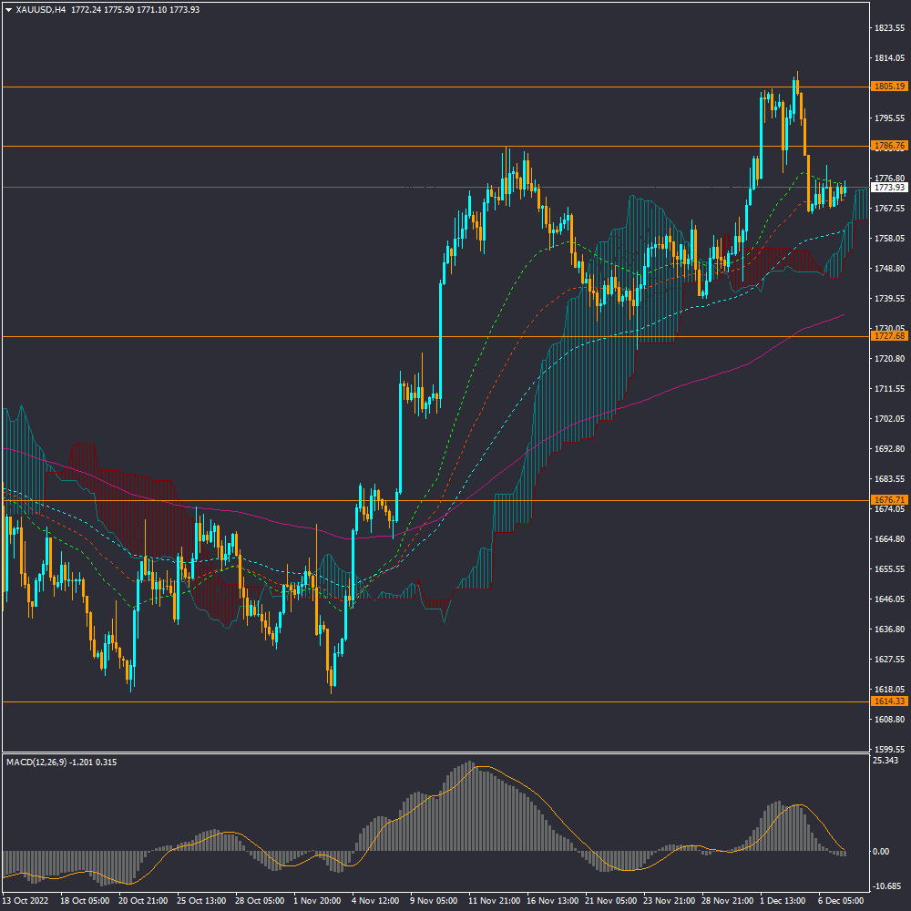Click the 1599.55 value on price scale

click(888, 749)
